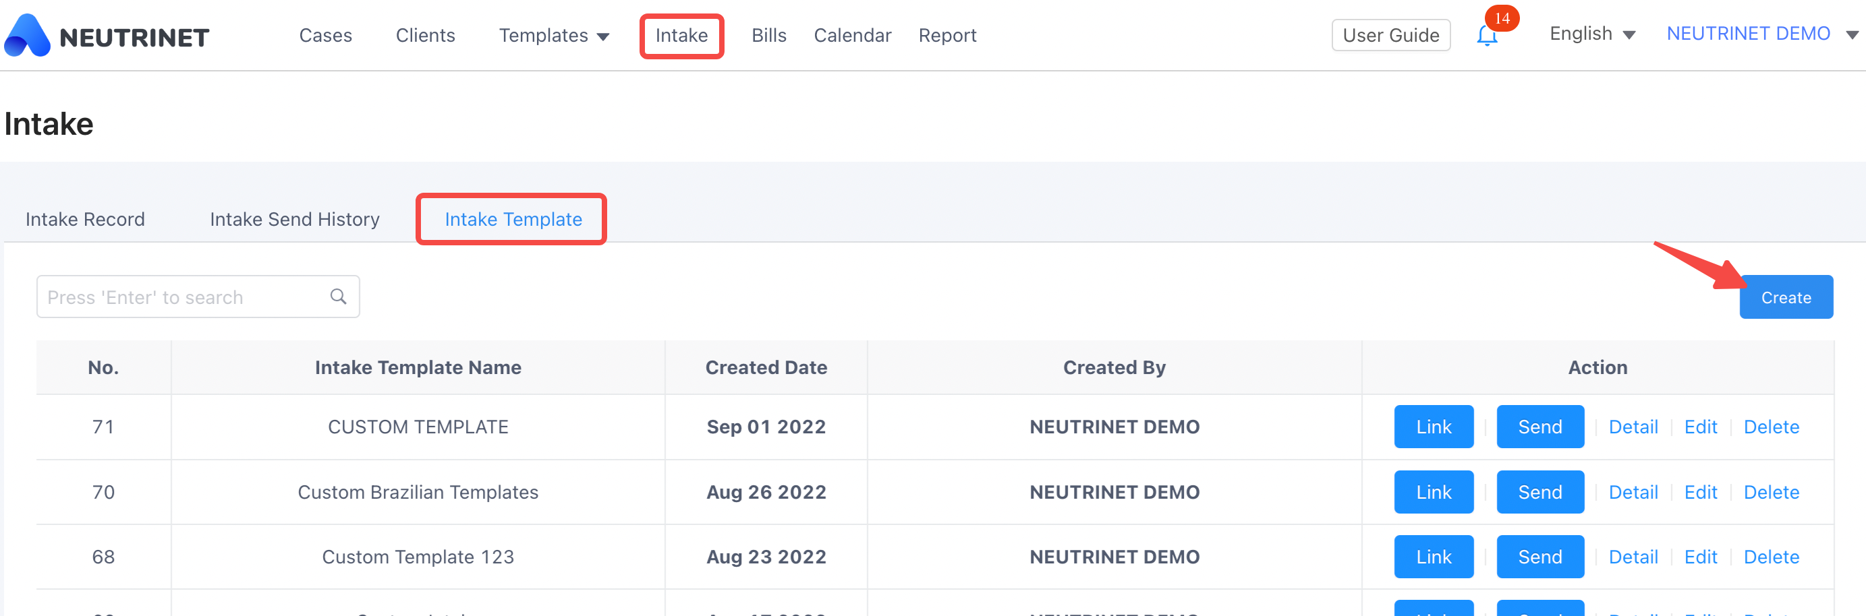View Detail of Custom Brazilian Templates

point(1633,492)
